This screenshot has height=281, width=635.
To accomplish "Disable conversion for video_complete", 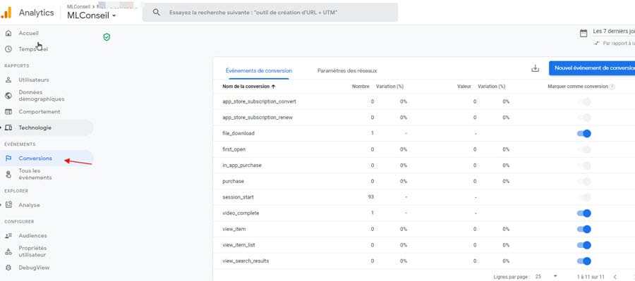I will [x=584, y=213].
